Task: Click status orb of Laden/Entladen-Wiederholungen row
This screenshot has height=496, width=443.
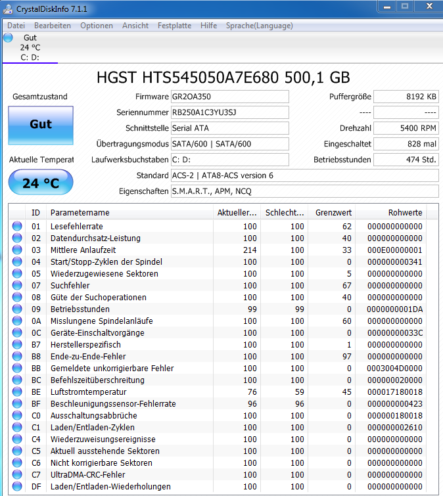Action: [x=17, y=486]
